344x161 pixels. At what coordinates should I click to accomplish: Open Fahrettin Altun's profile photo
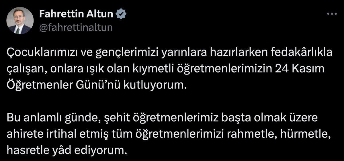20,21
